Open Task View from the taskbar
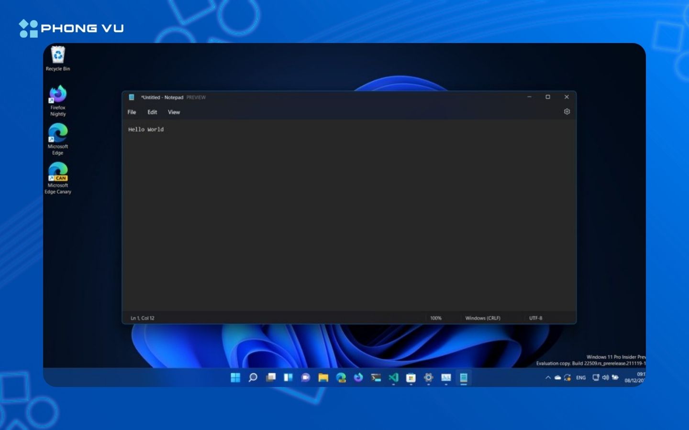 tap(271, 377)
